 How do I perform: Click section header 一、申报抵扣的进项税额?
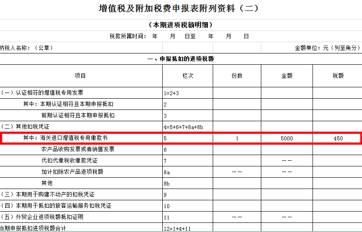[181, 59]
